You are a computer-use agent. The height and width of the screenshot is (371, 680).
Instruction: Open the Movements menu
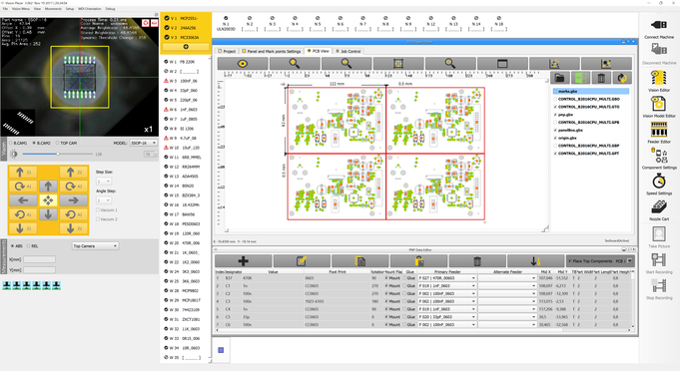(x=53, y=9)
